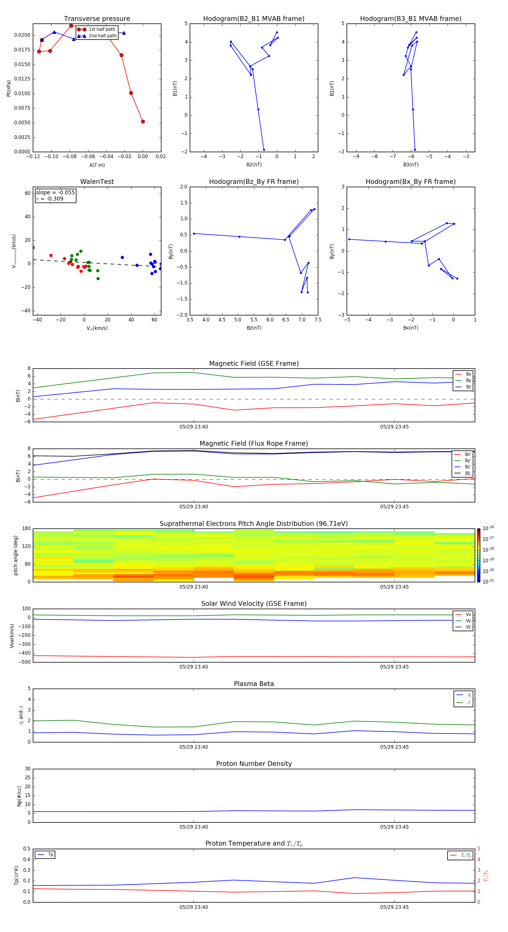The height and width of the screenshot is (932, 508).
Task: Click the 'Vsw(km/s)' y-axis label
Action: point(12,636)
